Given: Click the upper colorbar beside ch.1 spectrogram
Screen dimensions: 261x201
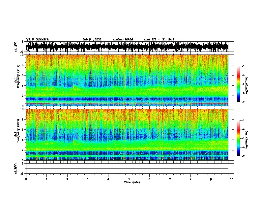Looking at the screenshot, I should (x=238, y=84).
